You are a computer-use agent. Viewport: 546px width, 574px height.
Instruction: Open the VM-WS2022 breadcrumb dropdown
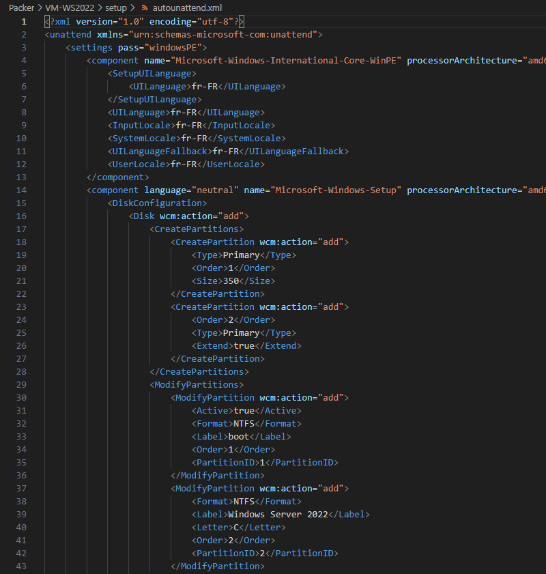pos(68,8)
